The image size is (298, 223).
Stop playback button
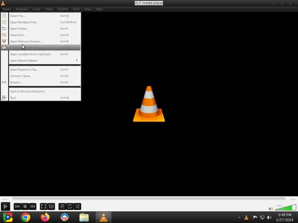(25, 206)
